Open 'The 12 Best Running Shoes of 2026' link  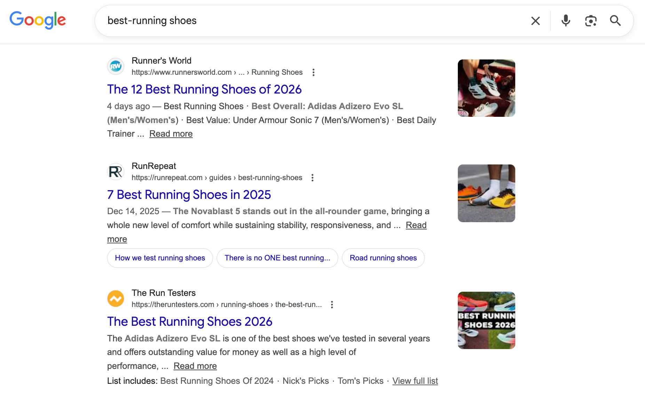coord(204,89)
